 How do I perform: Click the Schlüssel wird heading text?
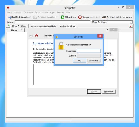[43, 43]
